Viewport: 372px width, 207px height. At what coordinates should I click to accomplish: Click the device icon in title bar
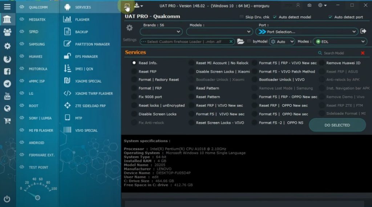127,6
